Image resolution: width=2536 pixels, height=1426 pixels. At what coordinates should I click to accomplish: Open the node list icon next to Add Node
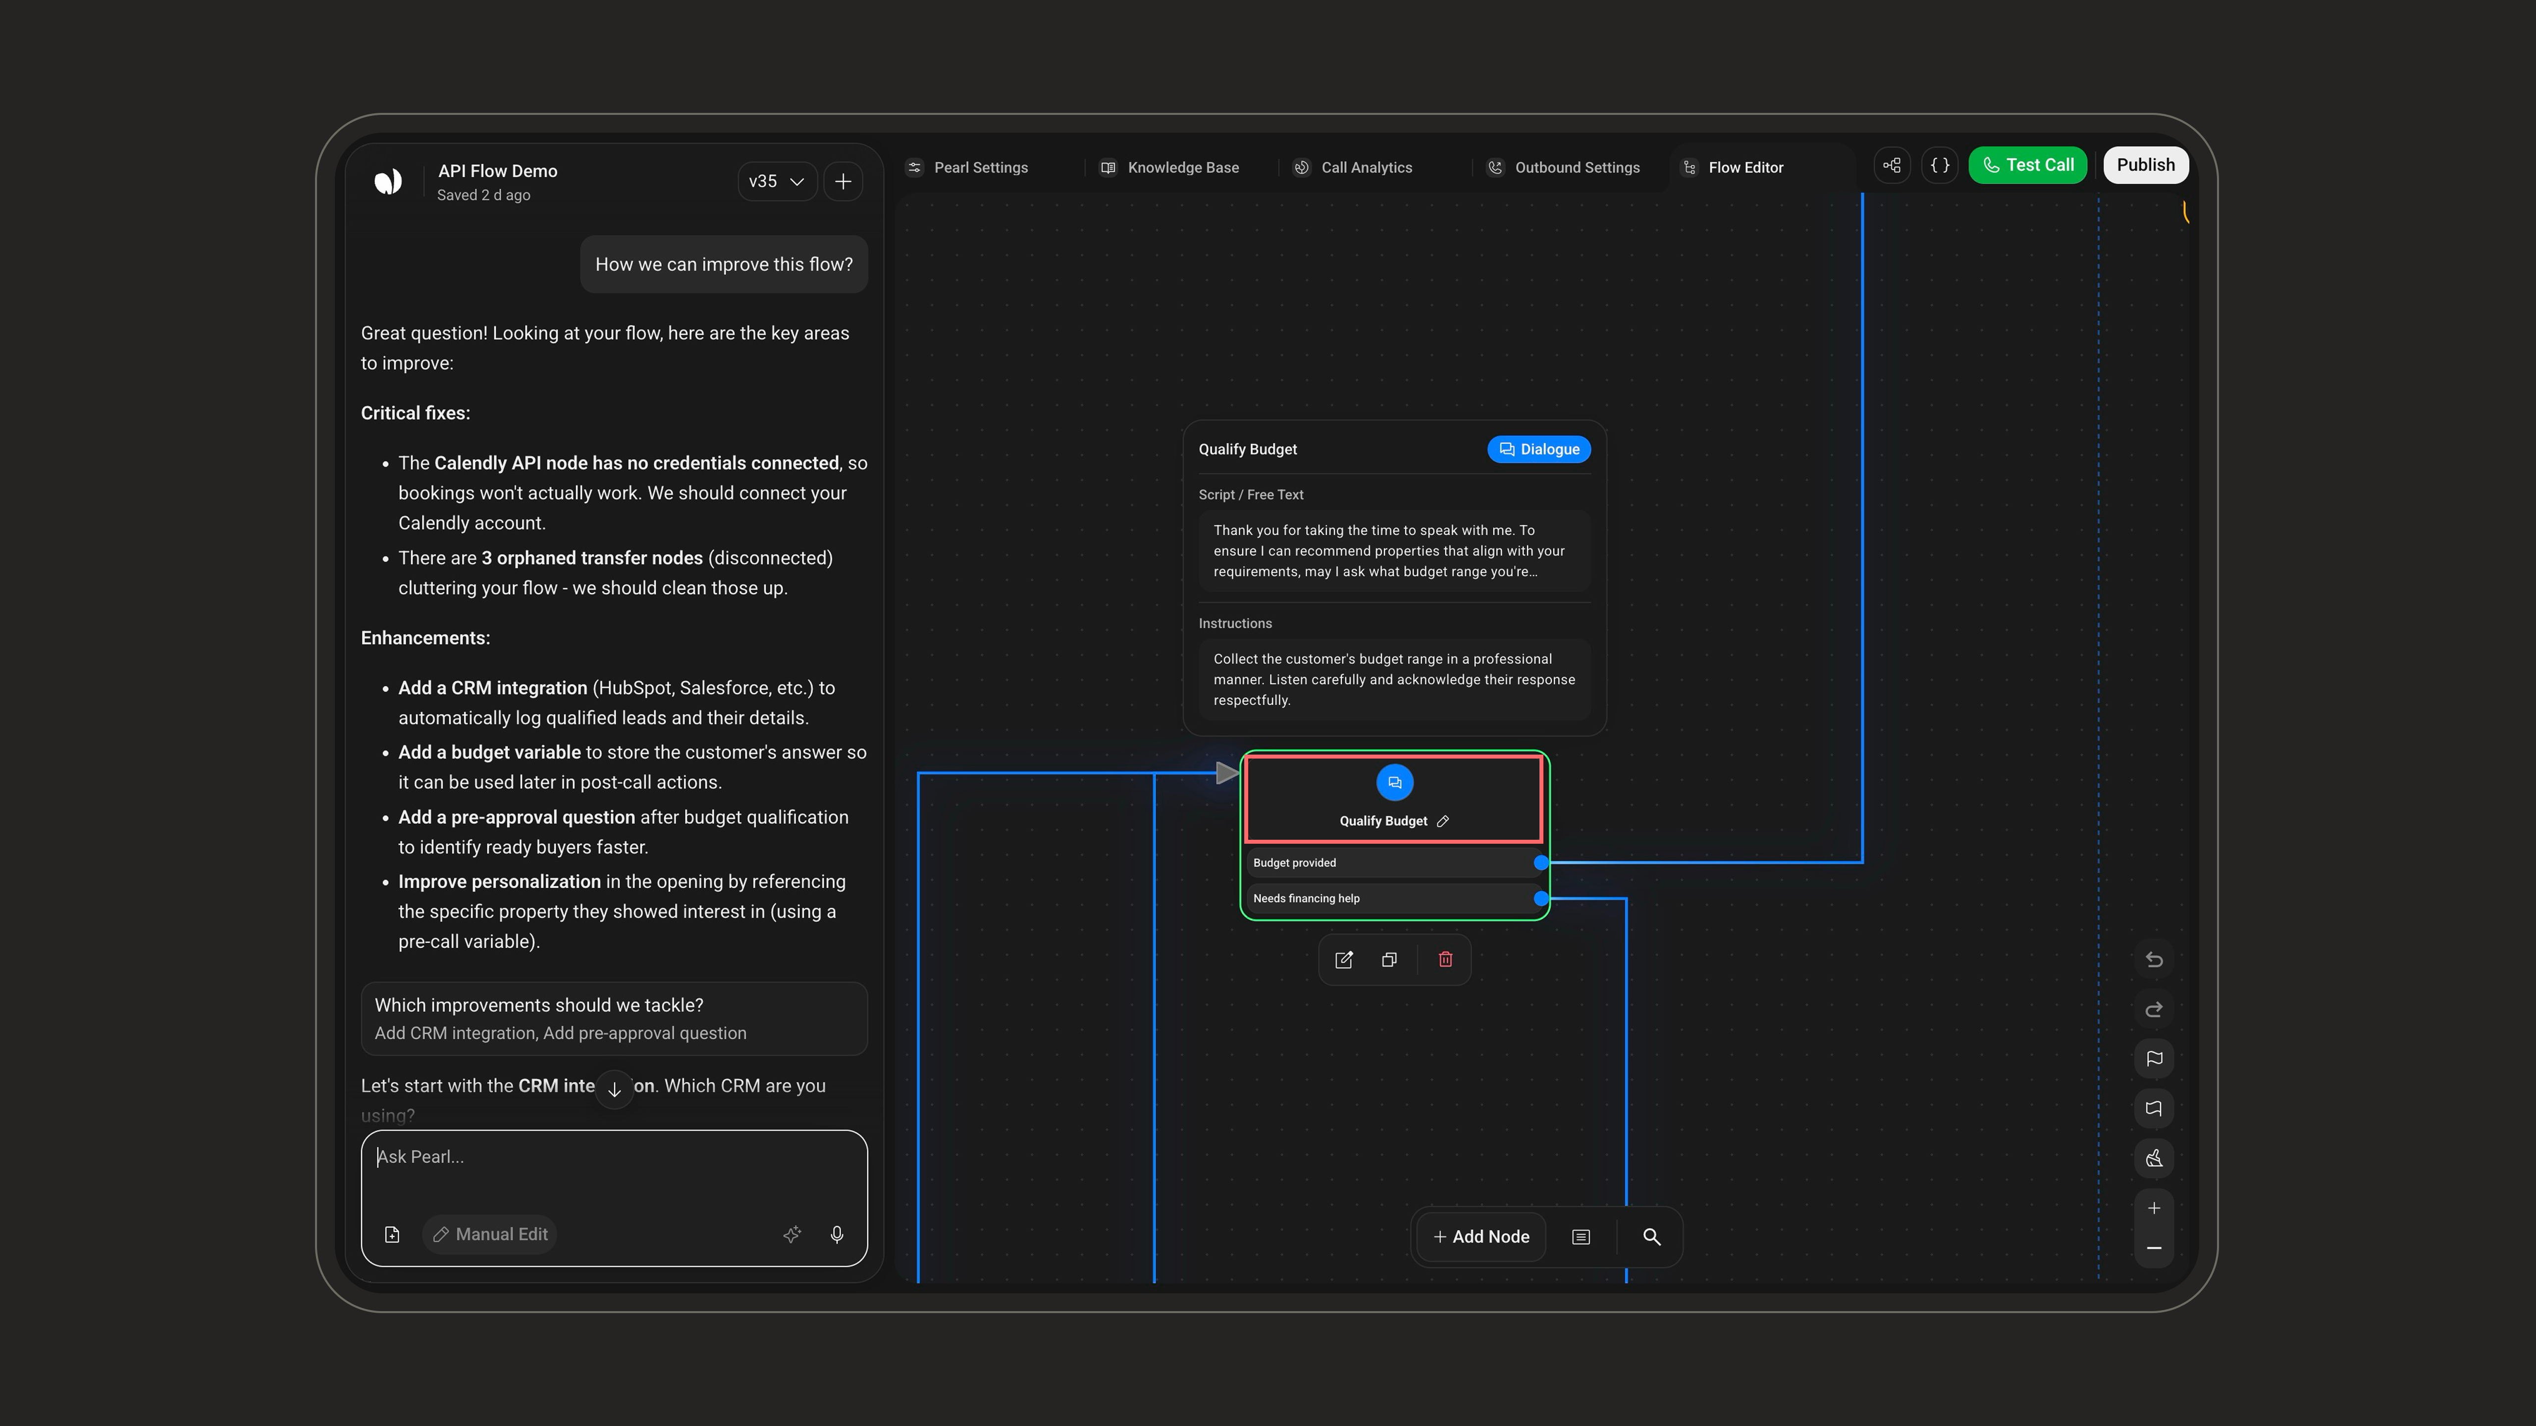pos(1581,1237)
